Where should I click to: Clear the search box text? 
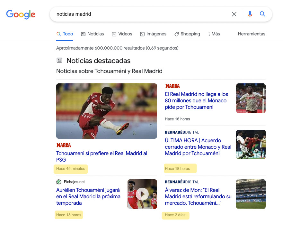click(234, 14)
